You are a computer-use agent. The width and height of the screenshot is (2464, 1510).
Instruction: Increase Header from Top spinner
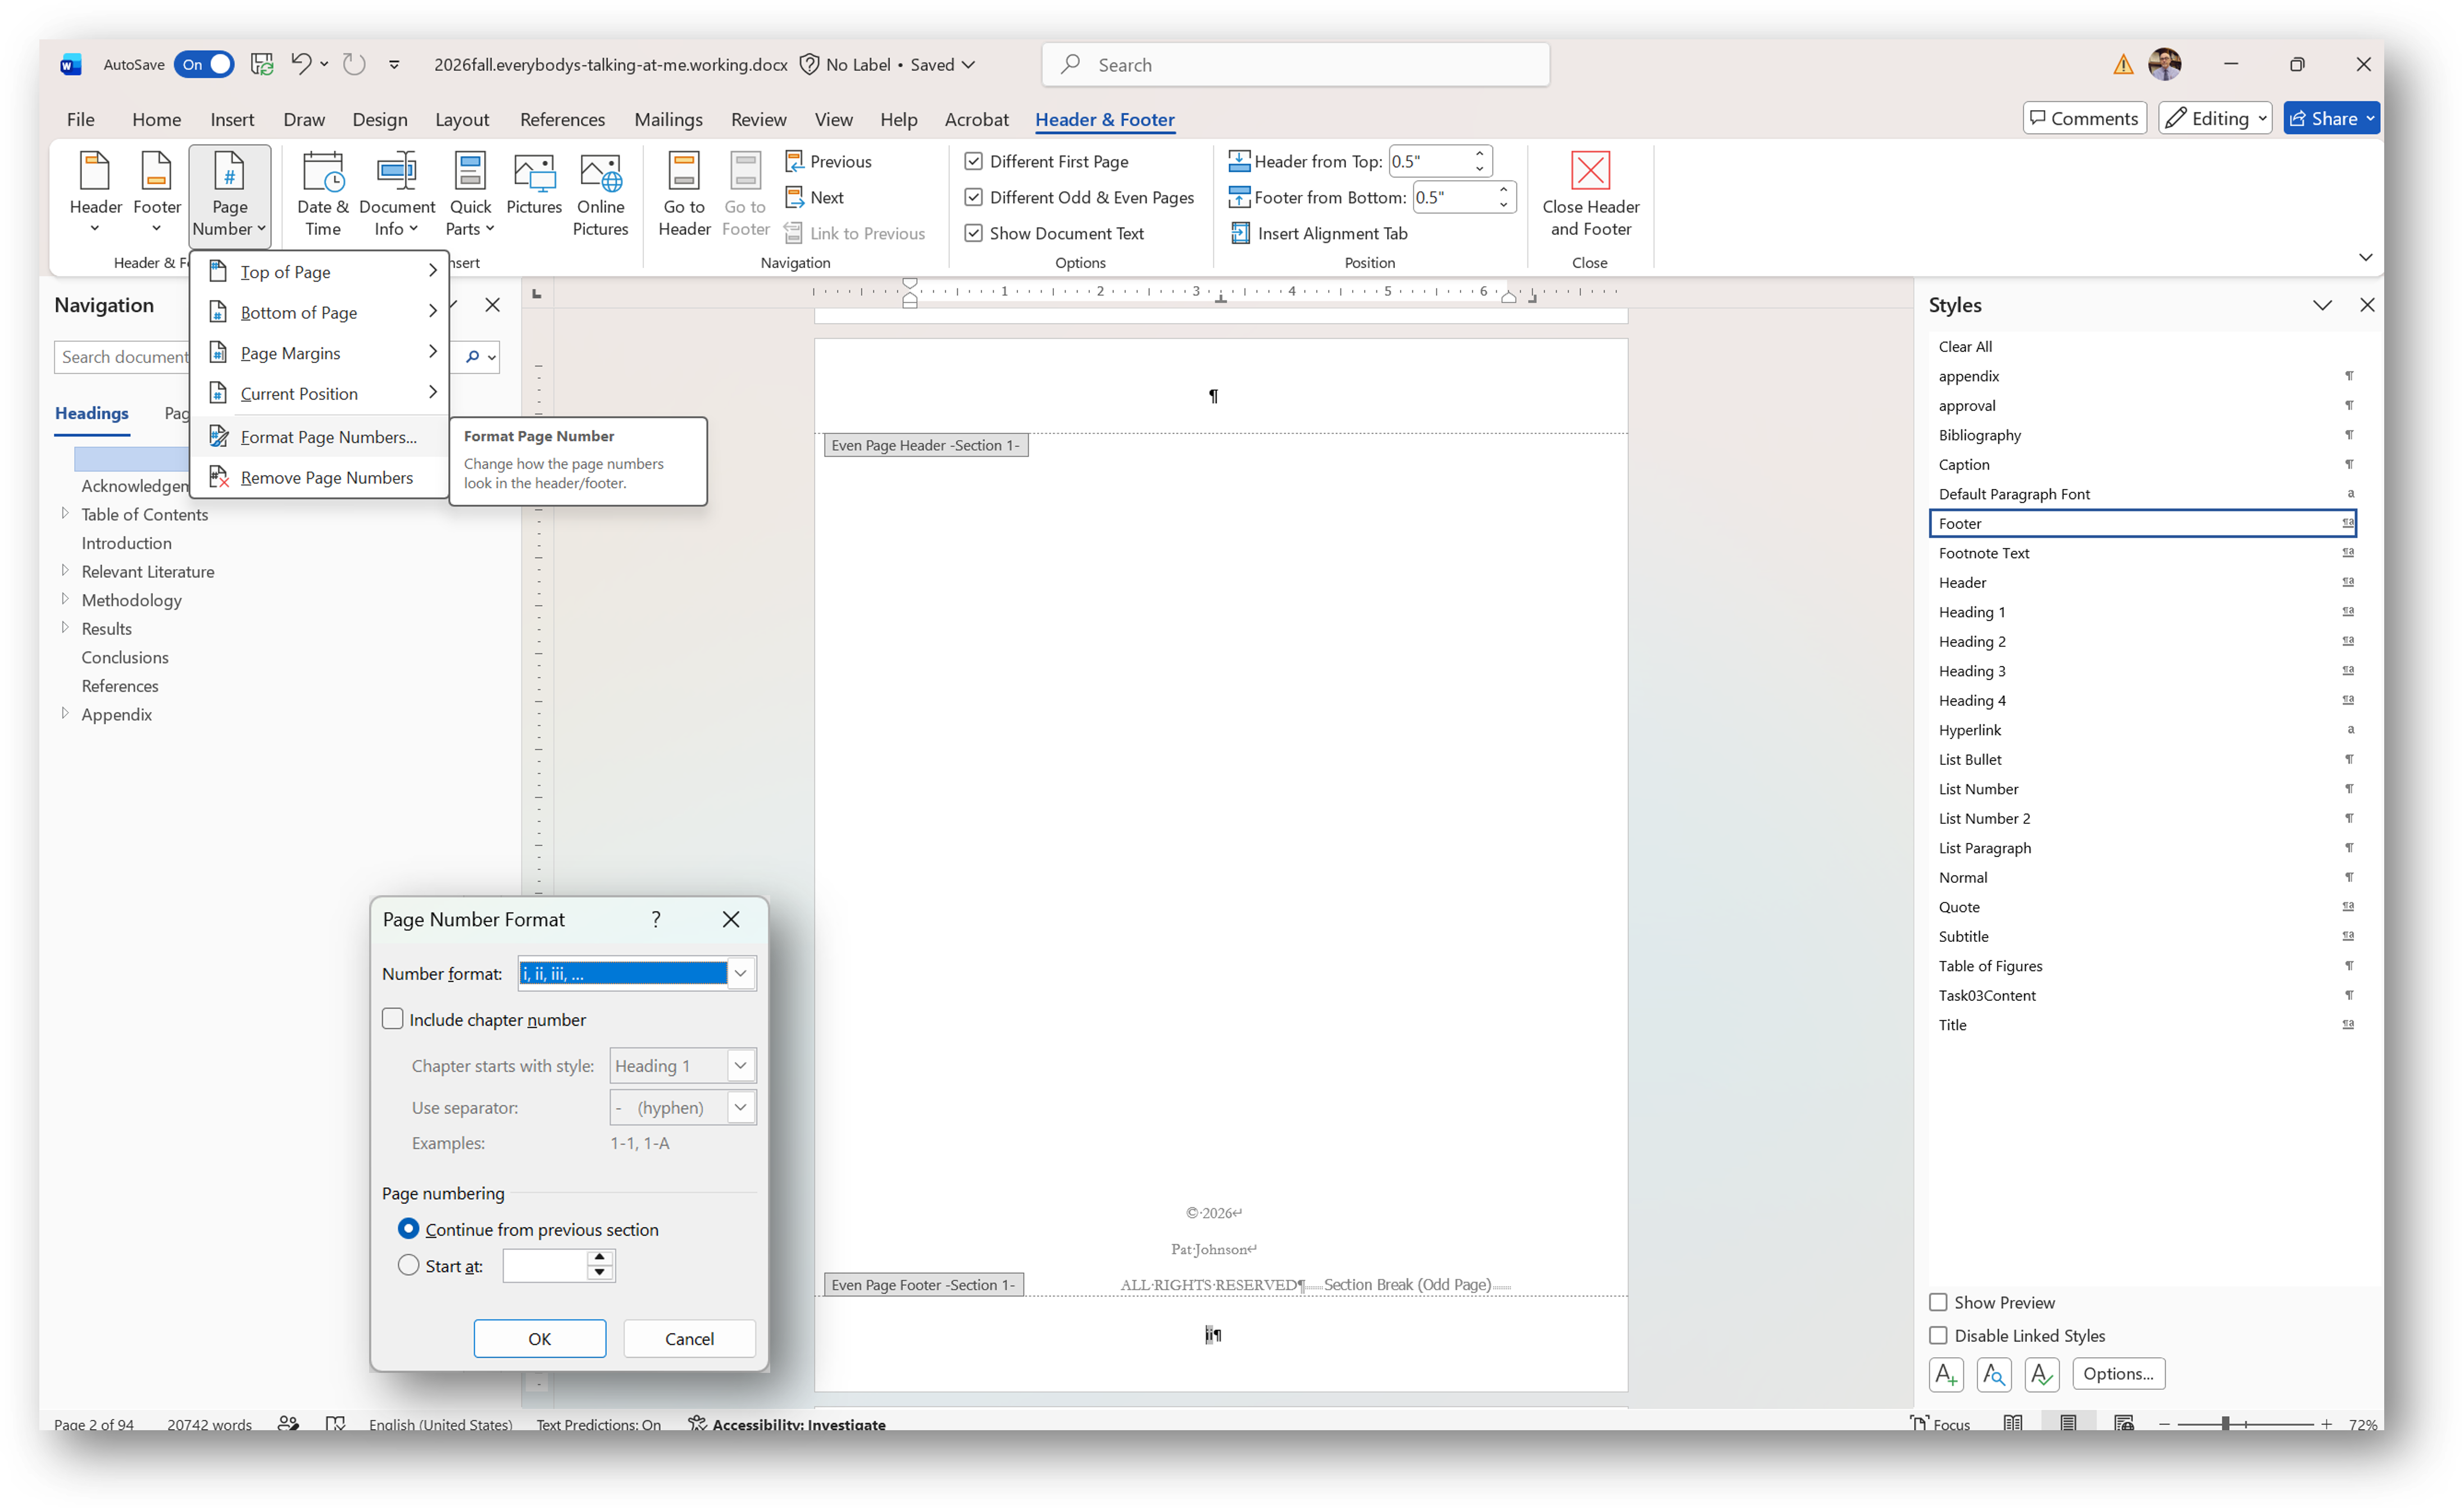click(x=1479, y=154)
